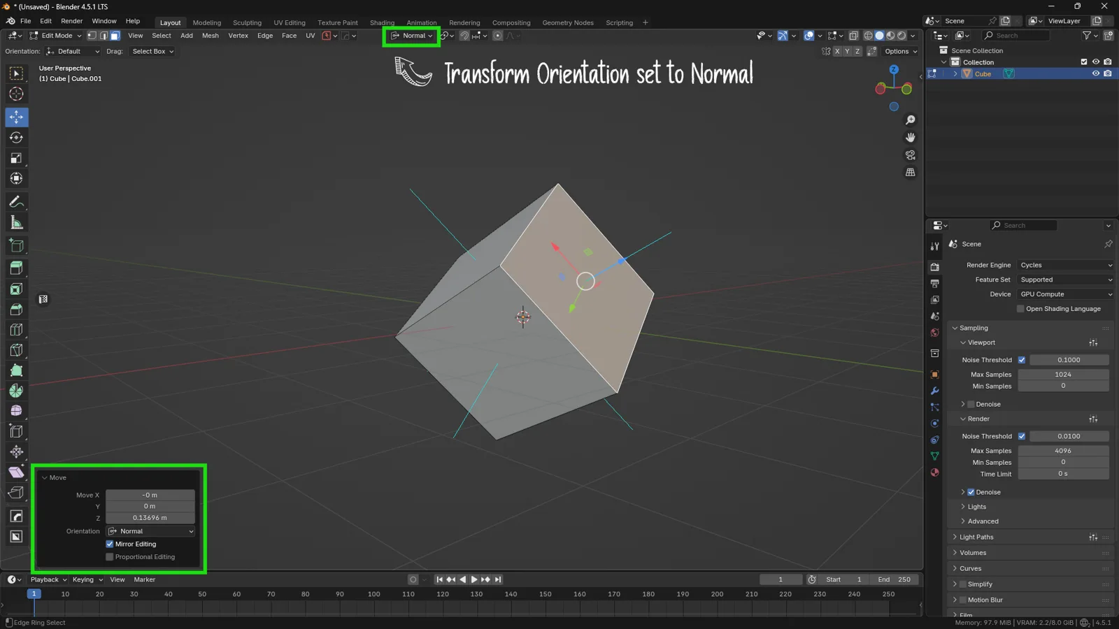Click the Options button in viewport header
Image resolution: width=1119 pixels, height=629 pixels.
[x=901, y=51]
